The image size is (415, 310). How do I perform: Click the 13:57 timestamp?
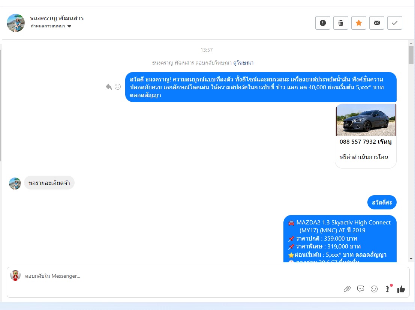pos(207,50)
